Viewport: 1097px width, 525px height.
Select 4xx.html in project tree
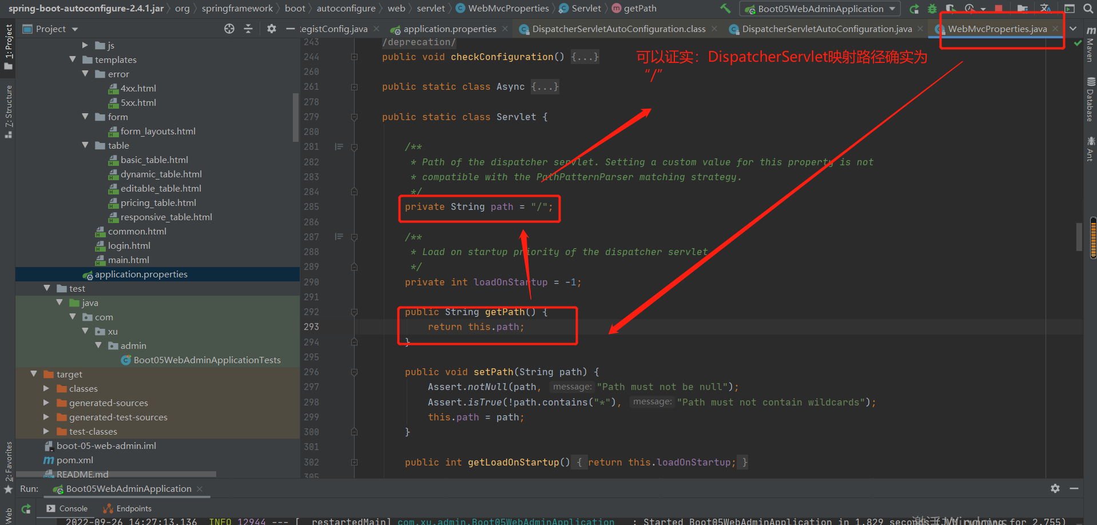click(138, 88)
